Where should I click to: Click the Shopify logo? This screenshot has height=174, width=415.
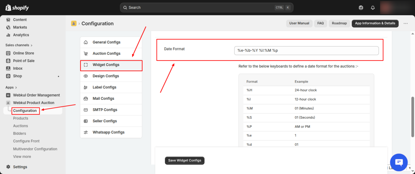click(x=17, y=8)
